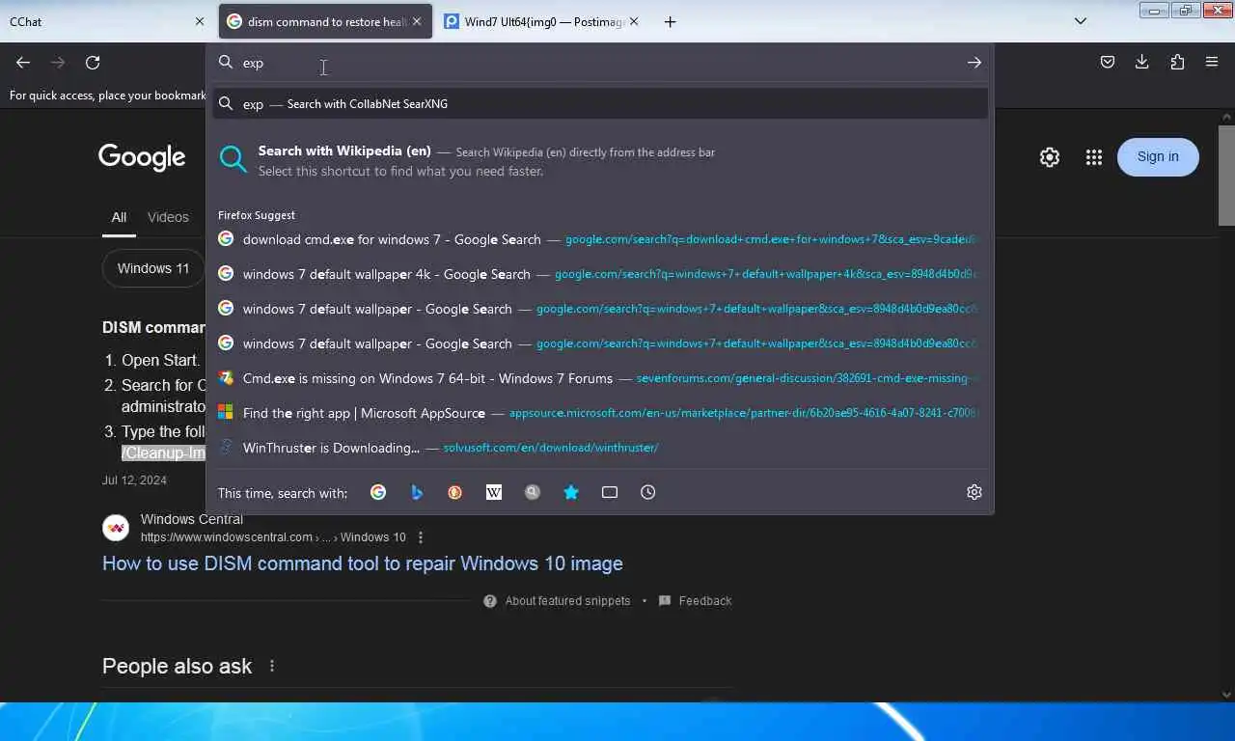Click the forward navigation arrow
Image resolution: width=1235 pixels, height=741 pixels.
58,63
